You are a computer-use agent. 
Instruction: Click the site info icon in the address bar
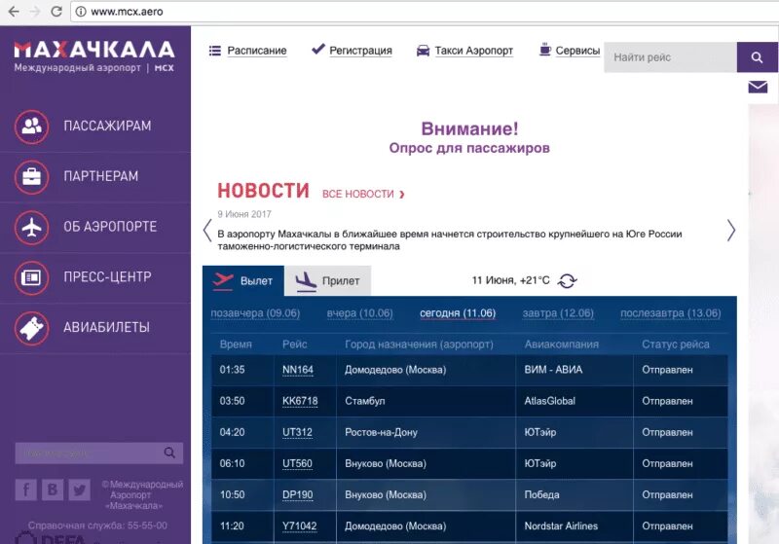(x=81, y=12)
